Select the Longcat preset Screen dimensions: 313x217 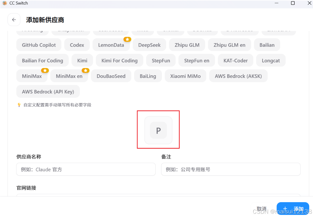pyautogui.click(x=271, y=60)
